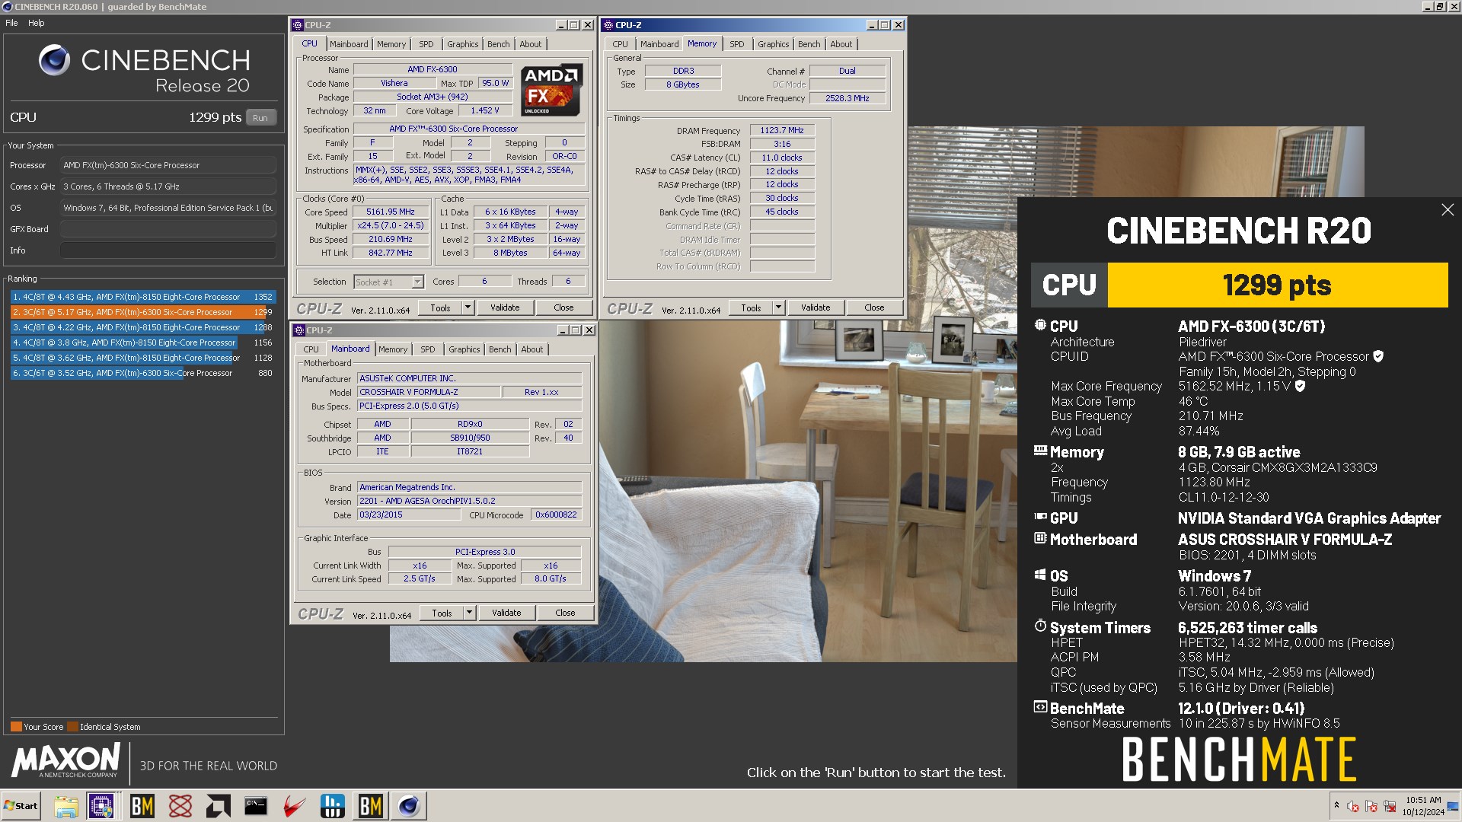Open the first BenchMate BM taskbar icon

click(142, 806)
